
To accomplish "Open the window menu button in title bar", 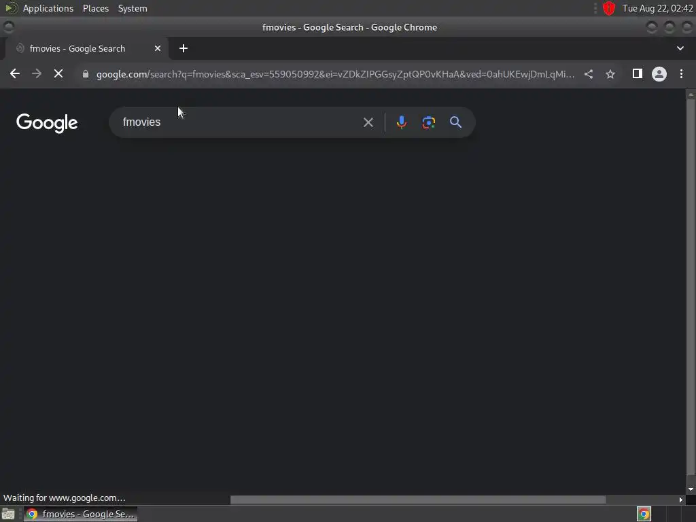I will [8, 27].
